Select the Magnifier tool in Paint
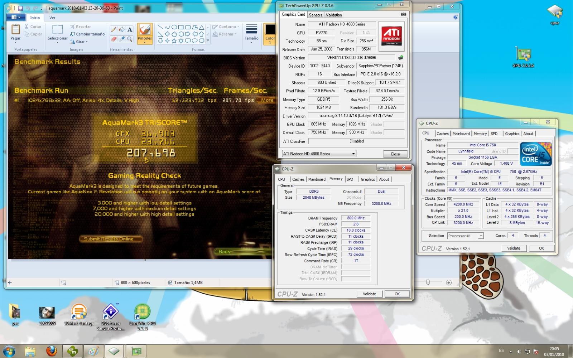Screen dimensions: 573x358 coord(130,39)
